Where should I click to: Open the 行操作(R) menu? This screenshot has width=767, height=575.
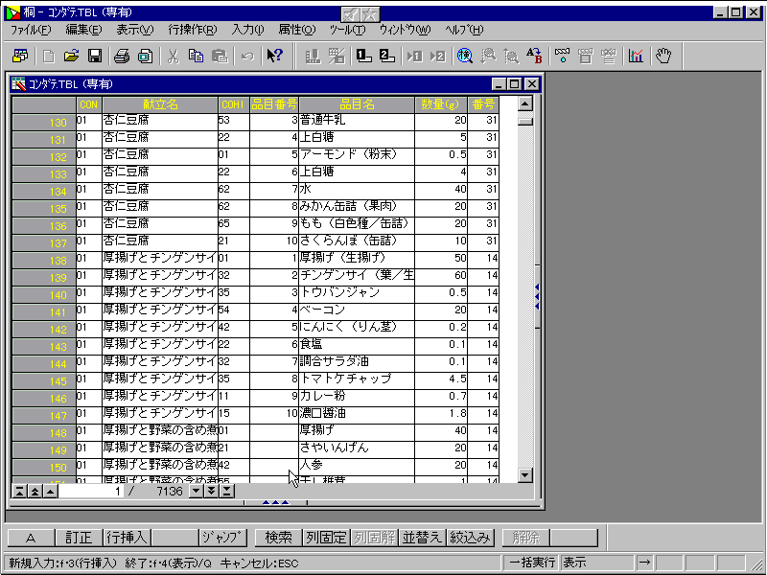pyautogui.click(x=192, y=30)
